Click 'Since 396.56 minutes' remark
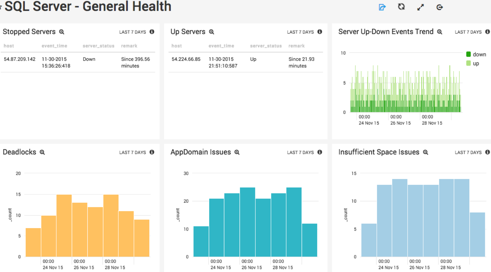 click(135, 62)
